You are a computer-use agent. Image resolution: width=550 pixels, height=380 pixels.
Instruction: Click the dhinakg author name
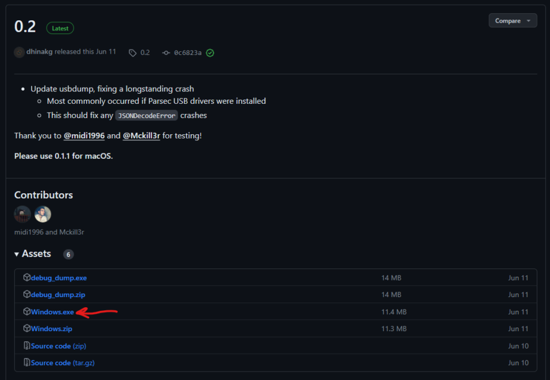pyautogui.click(x=39, y=52)
